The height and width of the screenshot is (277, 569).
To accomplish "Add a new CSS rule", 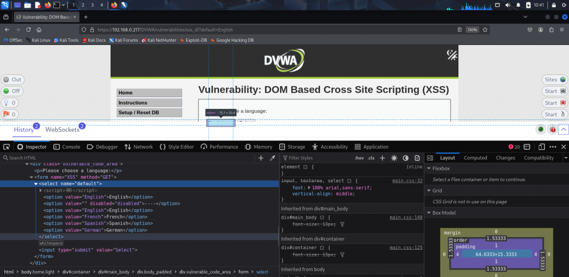I will pos(382,158).
